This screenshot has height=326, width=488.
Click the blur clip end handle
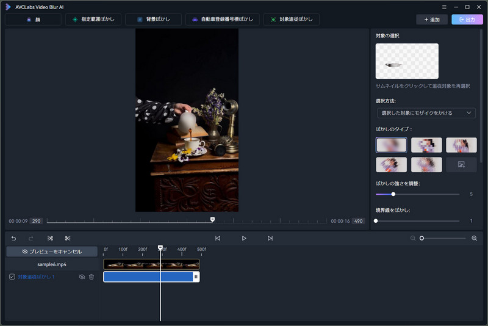196,277
